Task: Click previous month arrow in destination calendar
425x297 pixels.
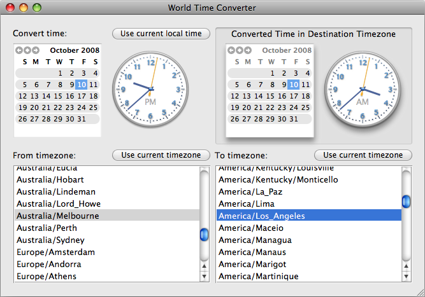Action: (x=231, y=50)
